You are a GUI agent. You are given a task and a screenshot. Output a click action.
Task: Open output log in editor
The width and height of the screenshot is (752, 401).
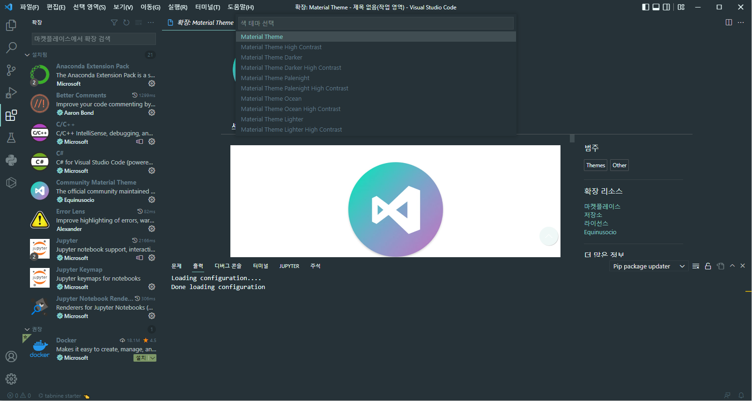click(721, 266)
